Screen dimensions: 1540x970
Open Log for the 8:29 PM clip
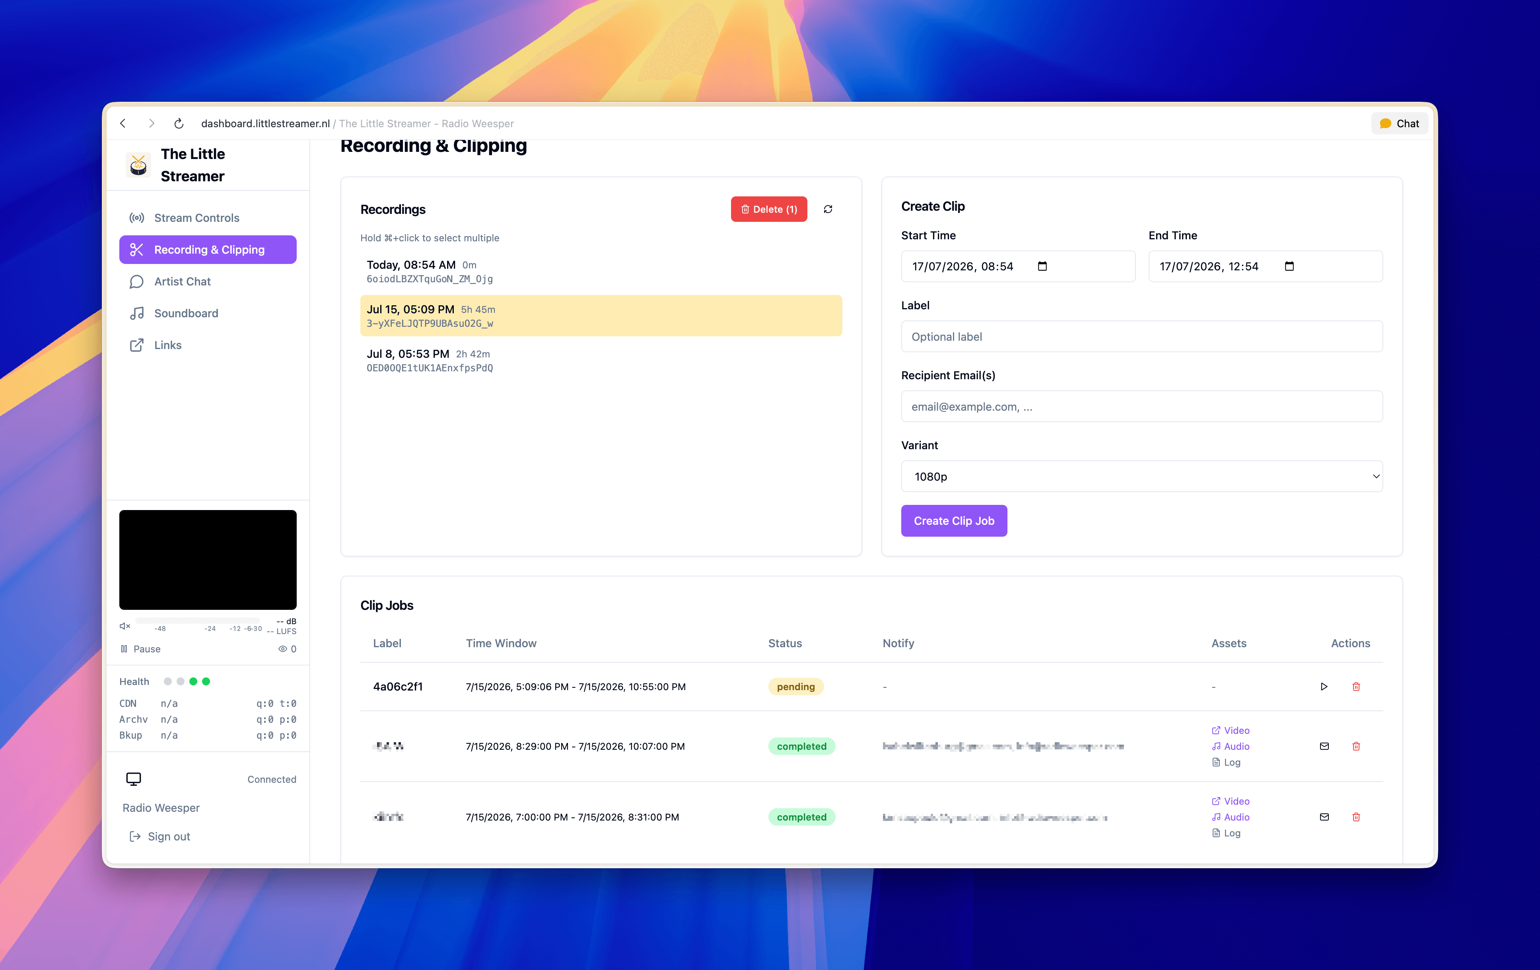click(1226, 762)
